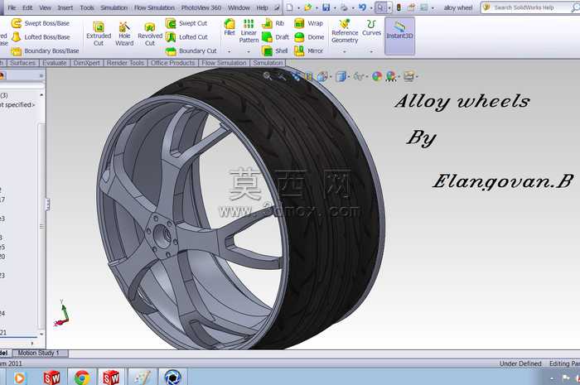Switch to the Render Tools tab
The width and height of the screenshot is (580, 385).
tap(125, 63)
